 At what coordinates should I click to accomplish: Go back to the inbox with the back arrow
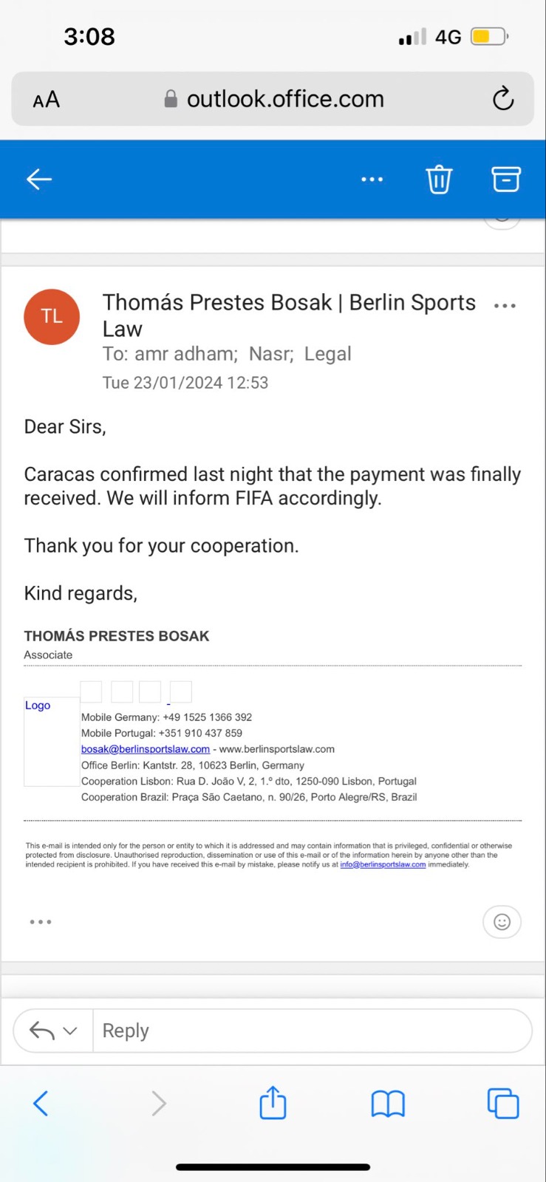click(x=39, y=180)
